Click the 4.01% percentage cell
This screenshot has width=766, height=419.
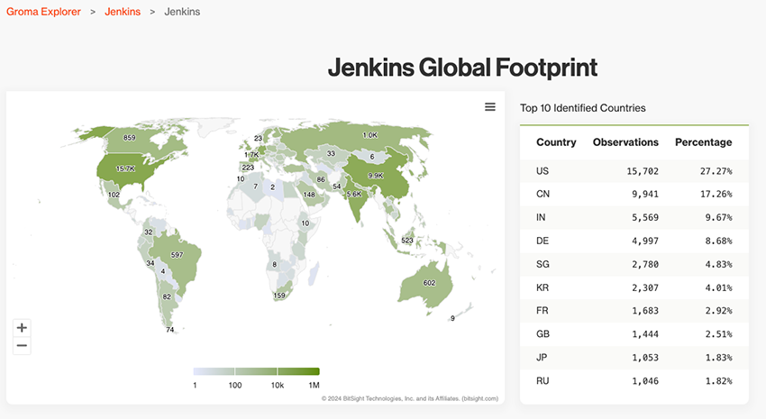coord(718,288)
